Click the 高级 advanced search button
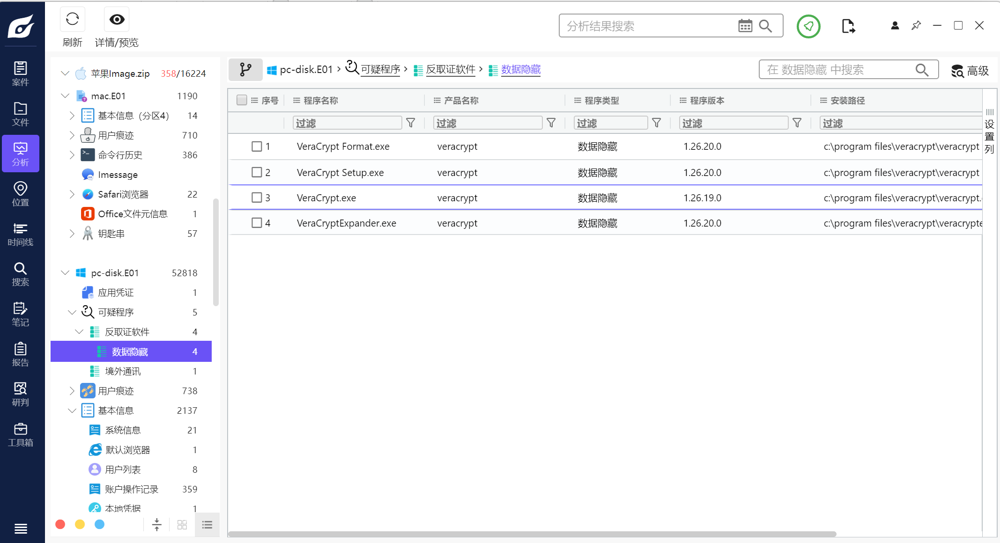 click(x=970, y=71)
